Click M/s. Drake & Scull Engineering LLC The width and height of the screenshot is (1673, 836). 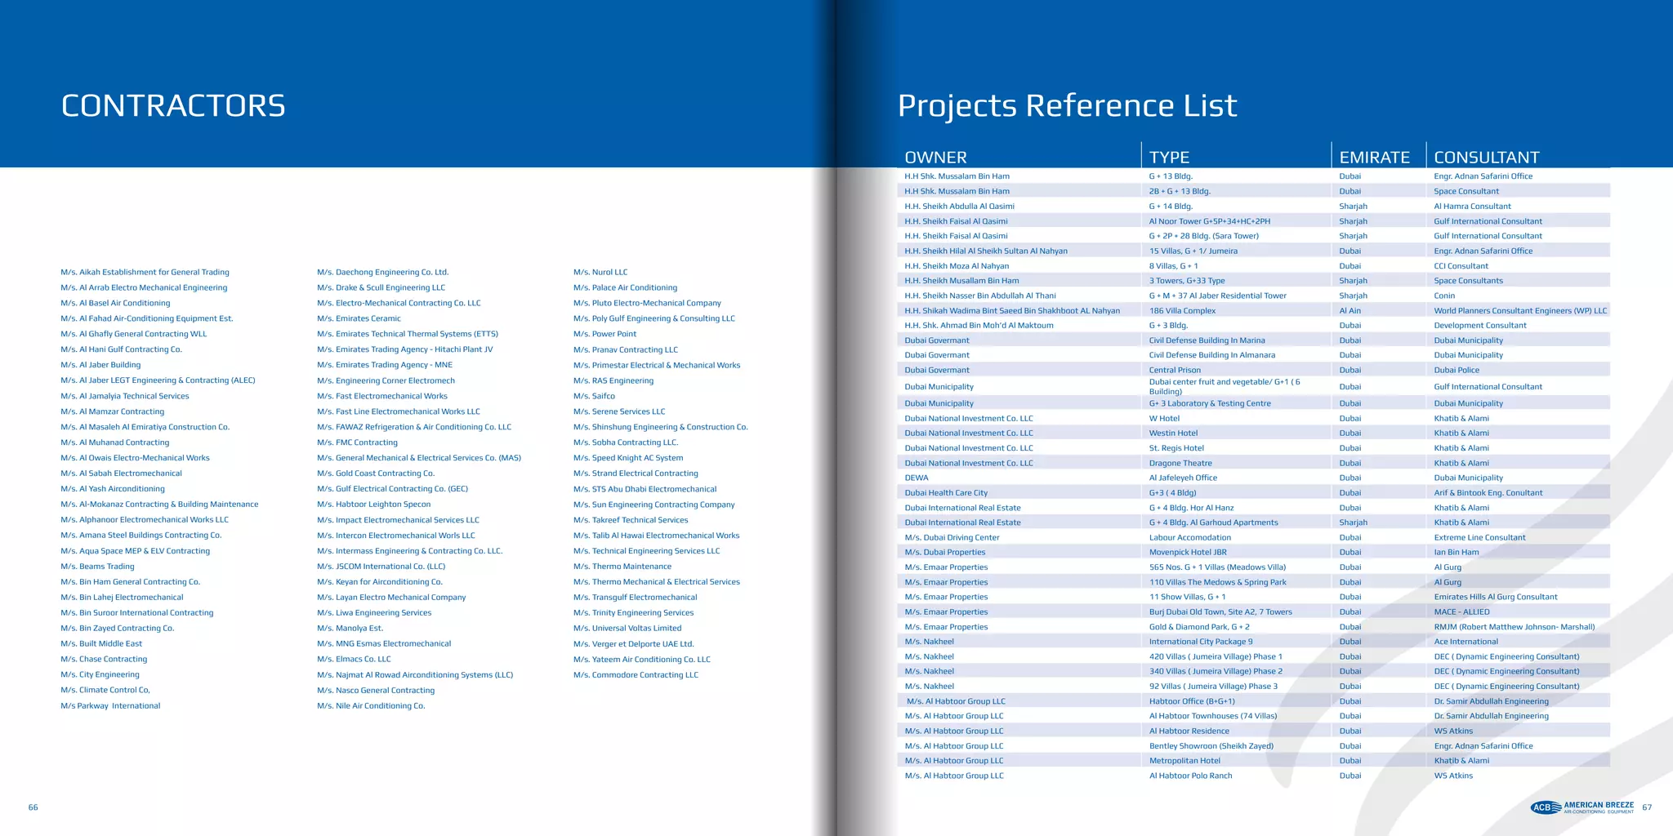(x=381, y=287)
